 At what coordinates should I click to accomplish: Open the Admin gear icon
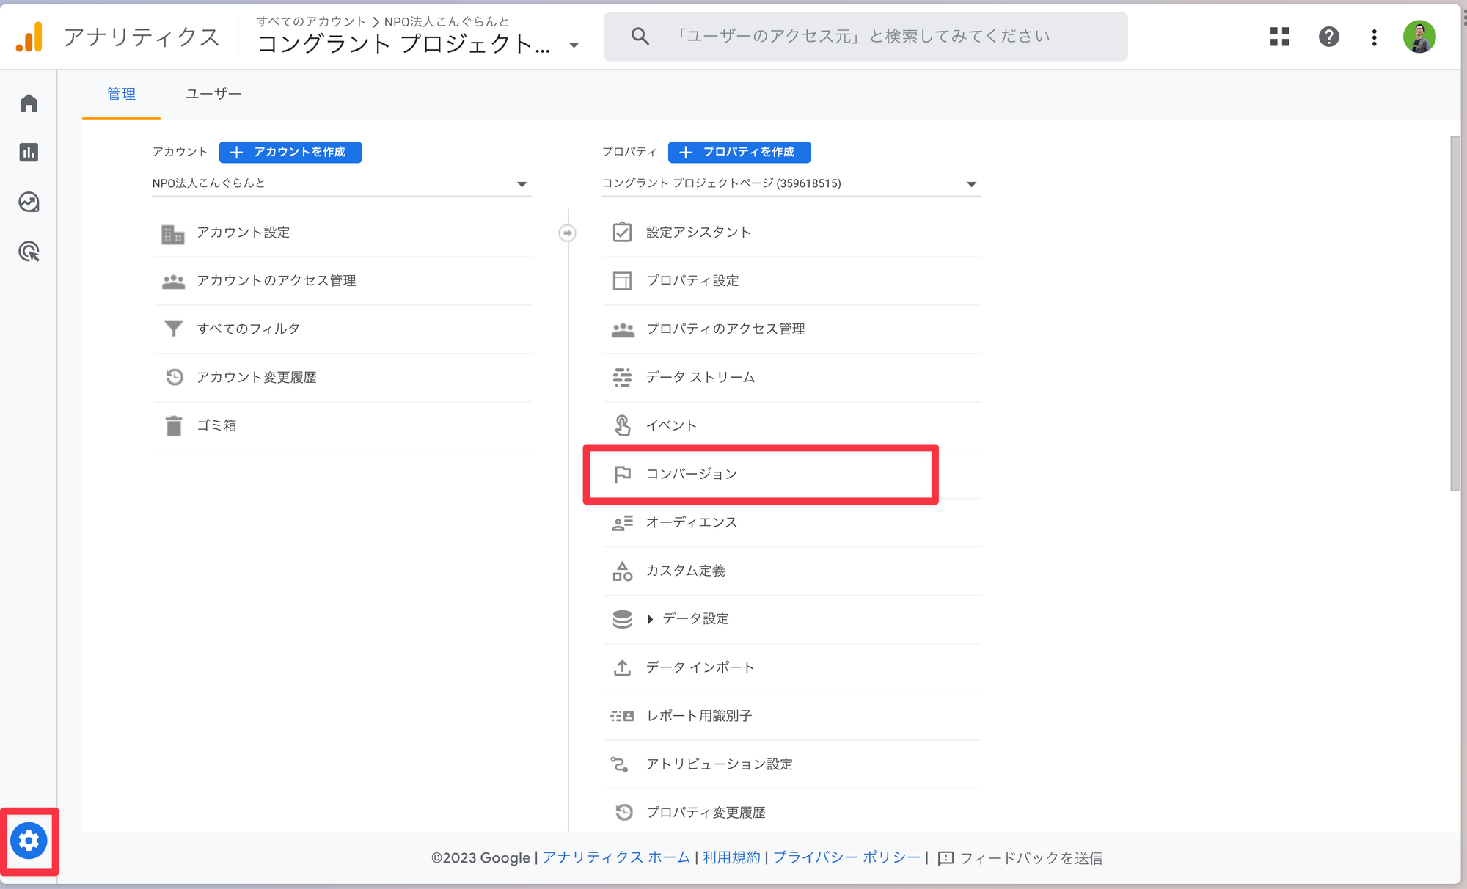click(x=29, y=841)
